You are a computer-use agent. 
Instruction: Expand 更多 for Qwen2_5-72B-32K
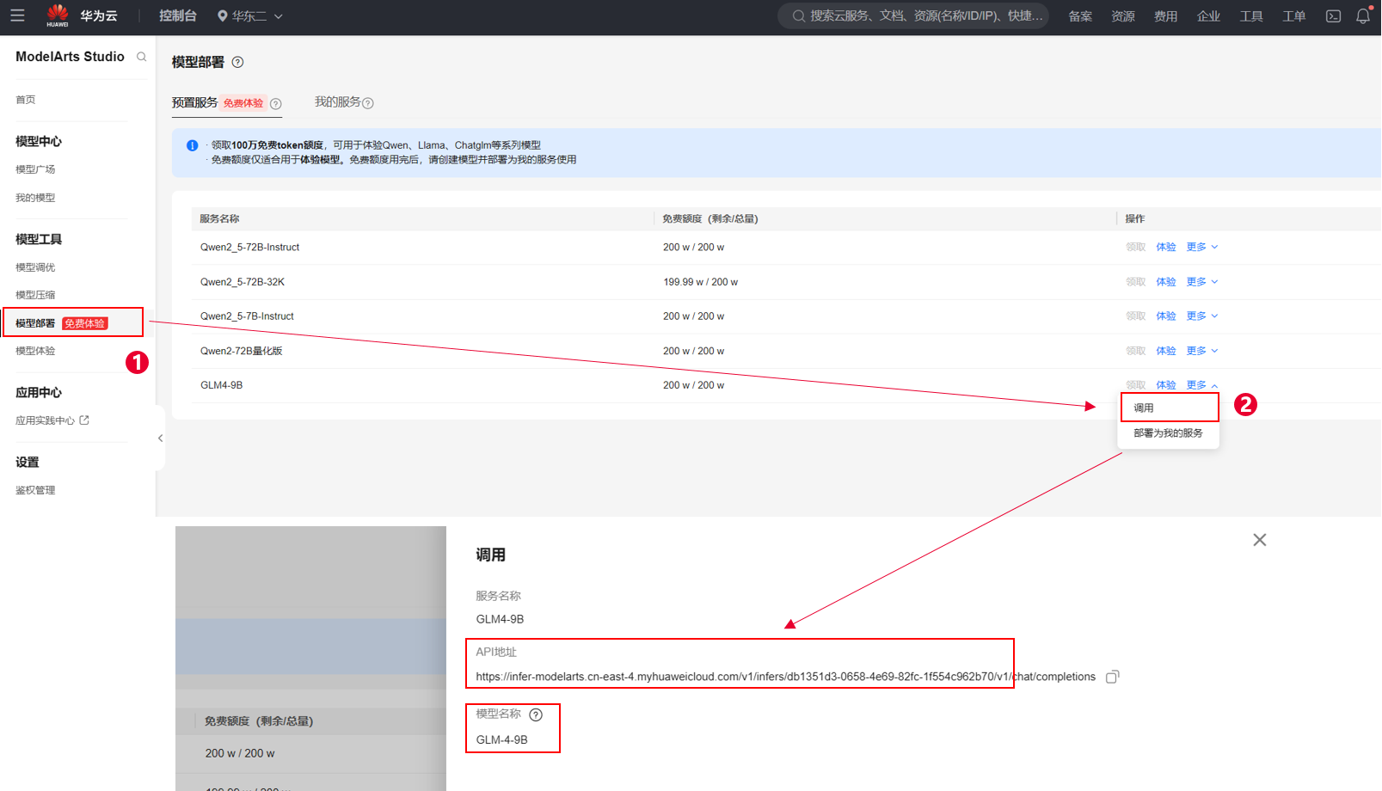click(1202, 282)
